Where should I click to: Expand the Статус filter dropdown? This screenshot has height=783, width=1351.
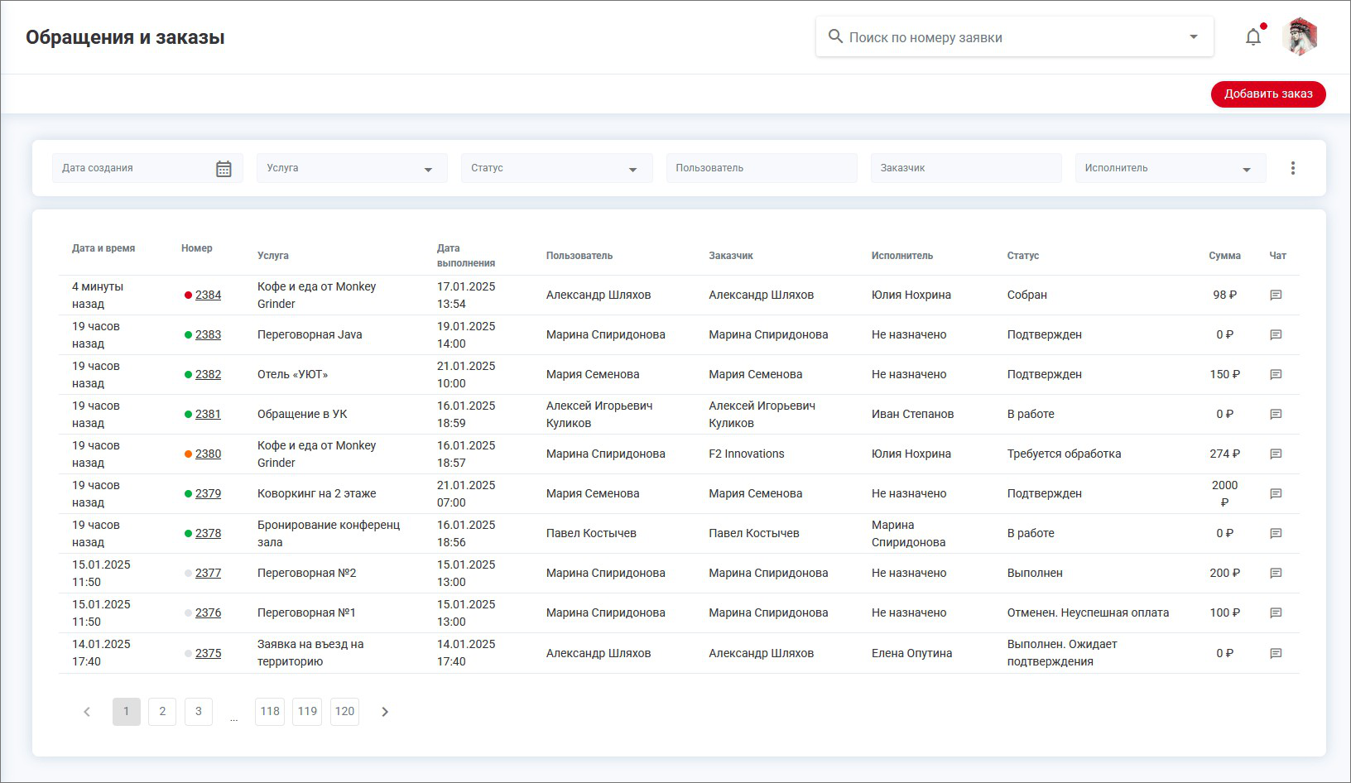coord(632,170)
